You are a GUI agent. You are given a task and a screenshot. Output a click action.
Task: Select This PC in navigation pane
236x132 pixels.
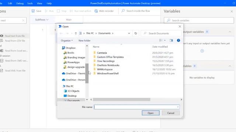point(68,86)
